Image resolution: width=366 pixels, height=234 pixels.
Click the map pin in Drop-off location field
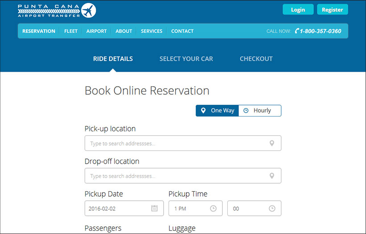(271, 176)
